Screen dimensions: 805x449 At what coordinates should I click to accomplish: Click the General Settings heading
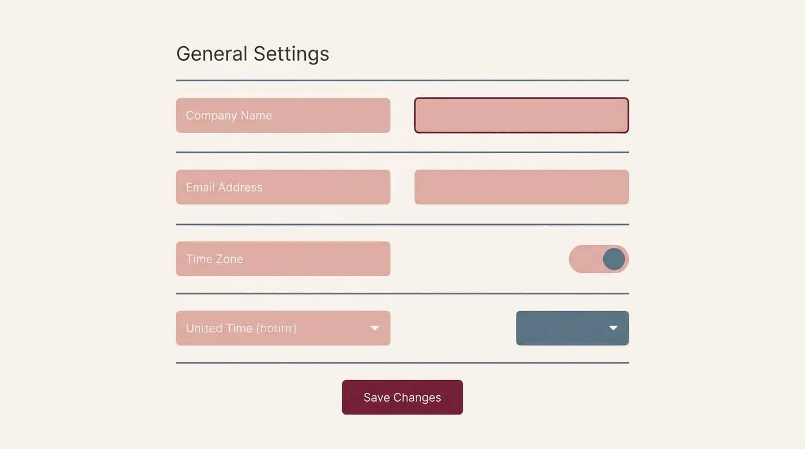252,53
